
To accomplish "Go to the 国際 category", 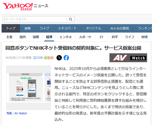I will [x=36, y=37].
